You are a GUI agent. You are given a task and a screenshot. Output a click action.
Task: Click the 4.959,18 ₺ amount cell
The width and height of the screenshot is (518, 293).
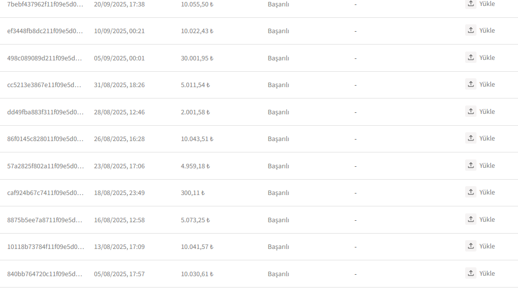[x=195, y=166]
